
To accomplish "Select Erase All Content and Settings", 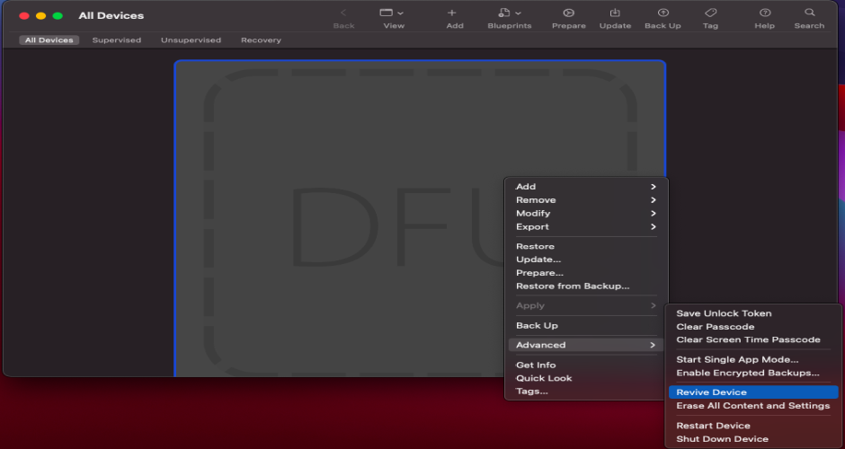I will click(752, 406).
